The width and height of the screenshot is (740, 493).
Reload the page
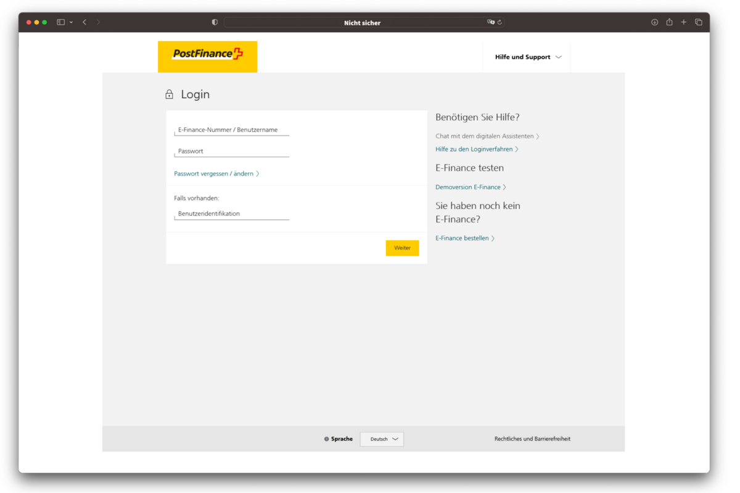[x=499, y=22]
